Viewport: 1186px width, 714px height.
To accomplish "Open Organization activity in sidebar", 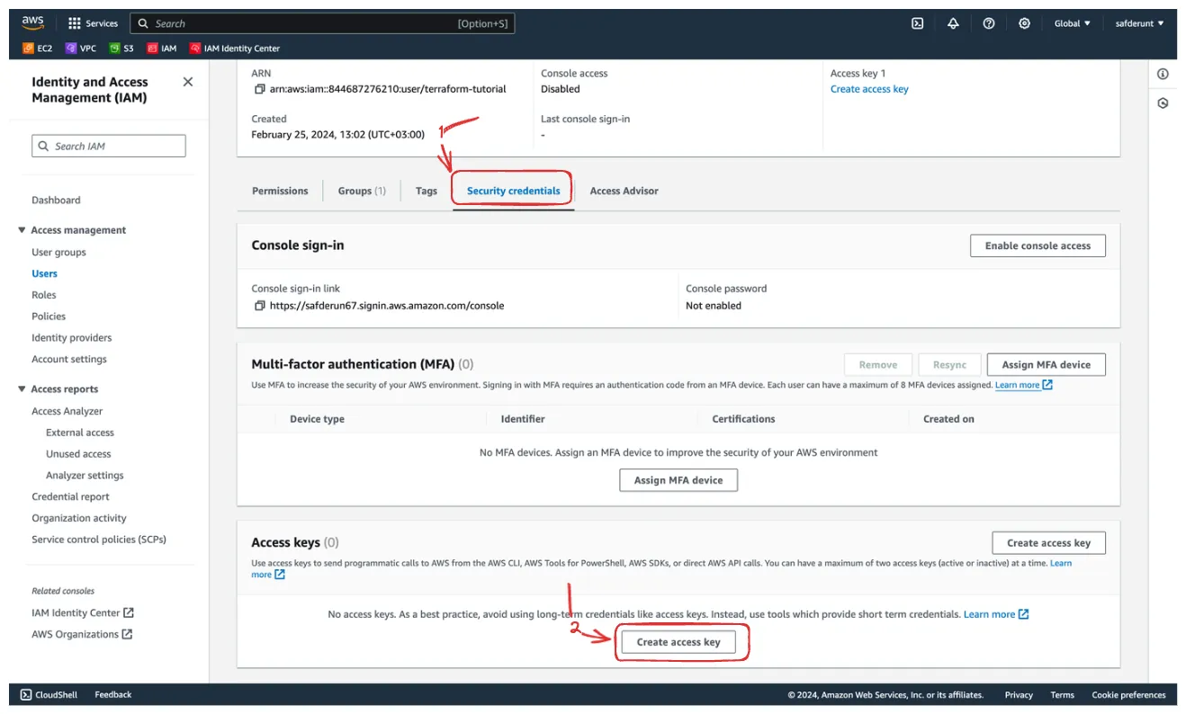I will [x=79, y=518].
